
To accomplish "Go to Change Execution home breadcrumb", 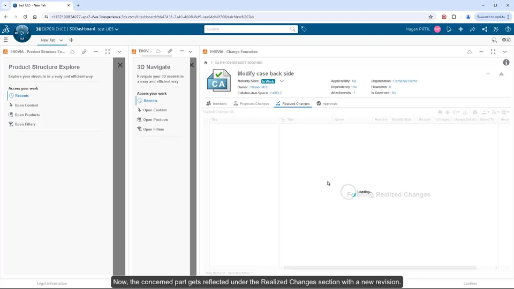I will coord(206,63).
